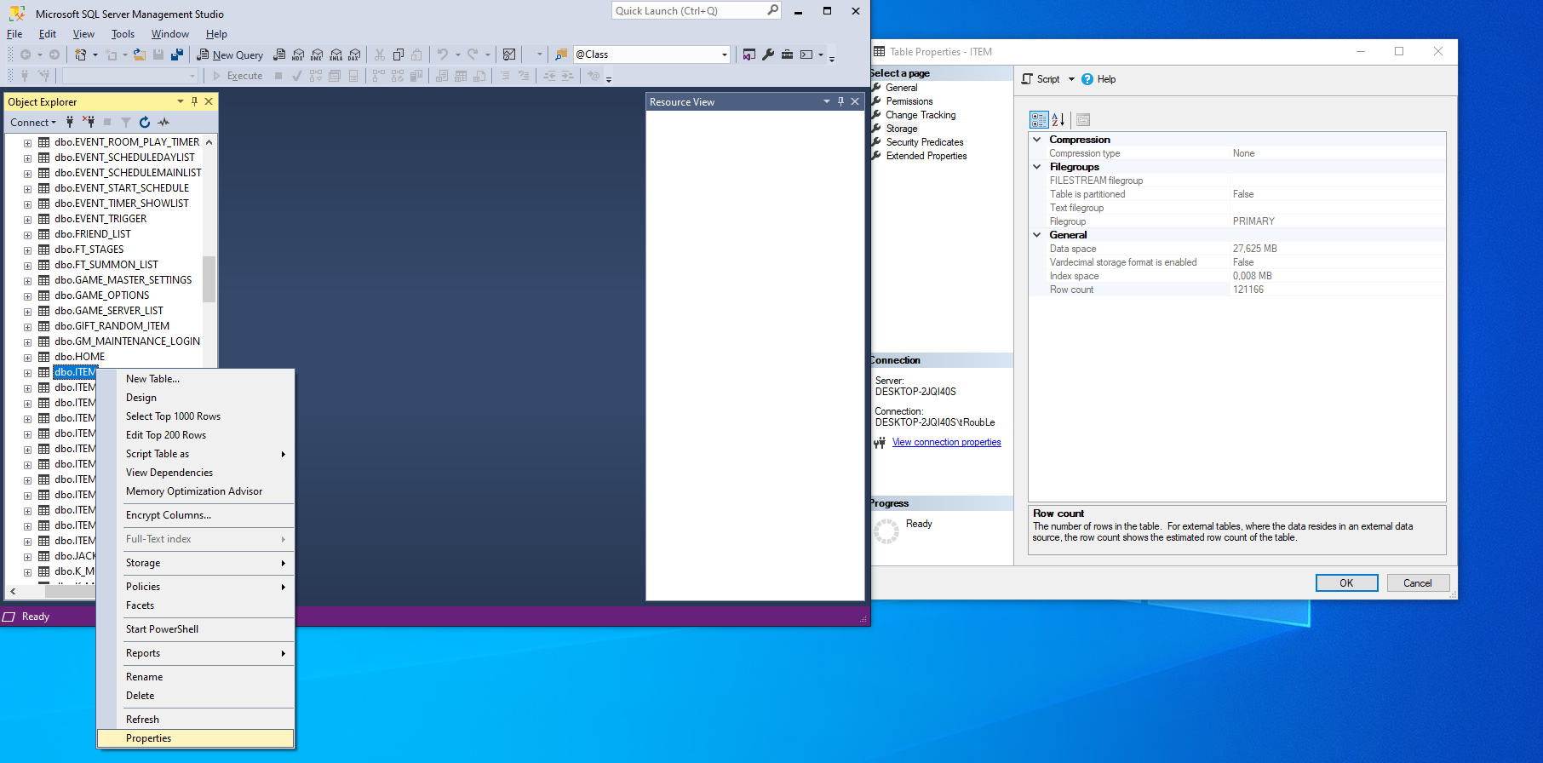Confirm the Table Properties dialog with OK
This screenshot has width=1543, height=763.
tap(1346, 583)
